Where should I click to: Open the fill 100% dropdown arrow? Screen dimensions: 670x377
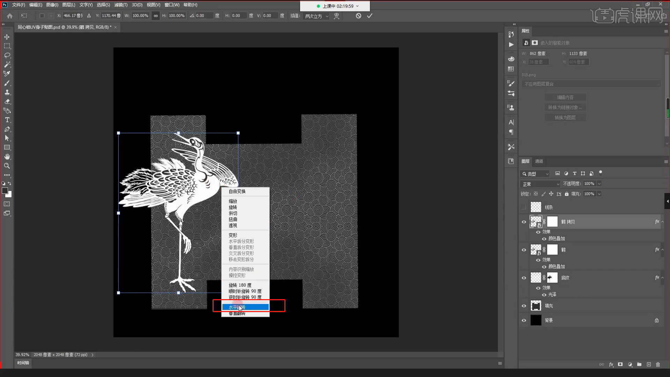pos(599,194)
